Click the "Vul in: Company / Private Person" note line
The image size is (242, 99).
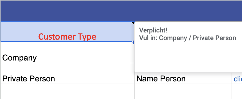coord(188,38)
